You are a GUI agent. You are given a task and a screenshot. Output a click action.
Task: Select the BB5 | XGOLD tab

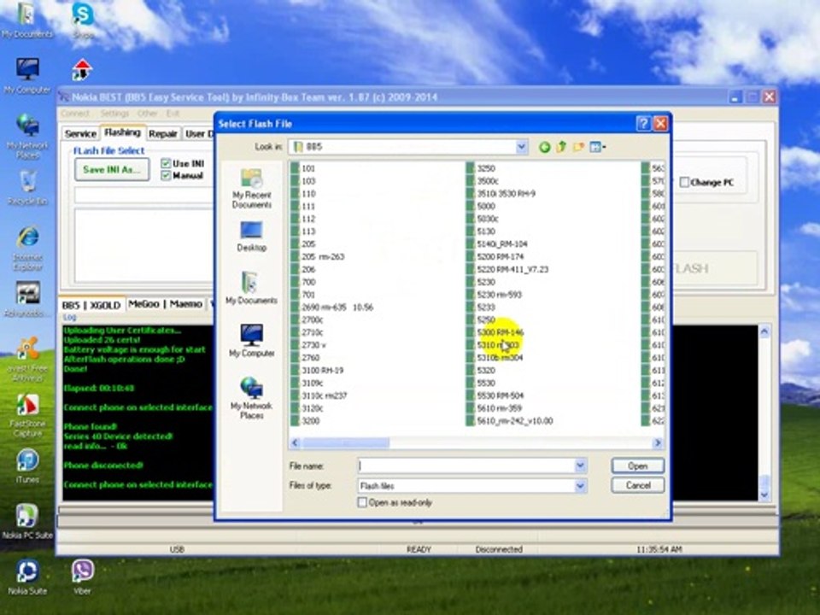[92, 305]
